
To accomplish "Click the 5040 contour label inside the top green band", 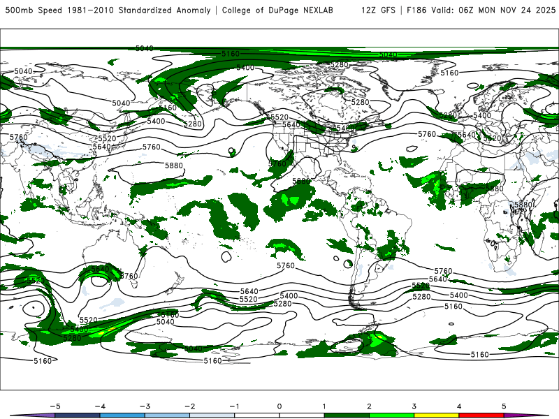I will (388, 55).
